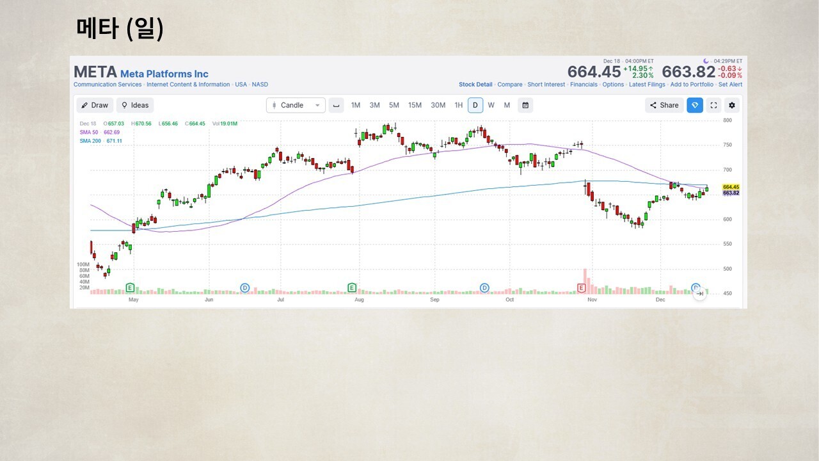Image resolution: width=819 pixels, height=461 pixels.
Task: Enter fullscreen chart mode
Action: [x=713, y=106]
